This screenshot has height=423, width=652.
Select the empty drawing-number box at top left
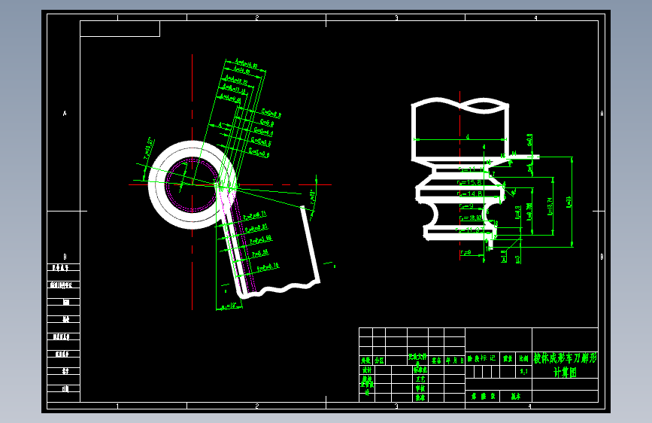click(x=120, y=29)
